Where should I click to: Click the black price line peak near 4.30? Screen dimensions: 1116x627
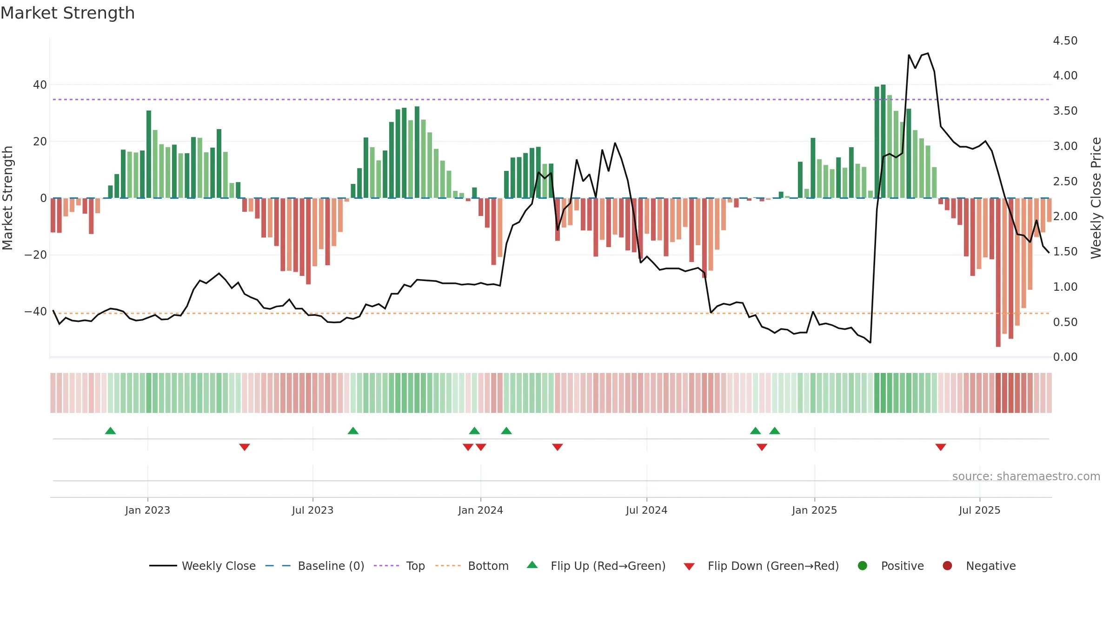928,53
